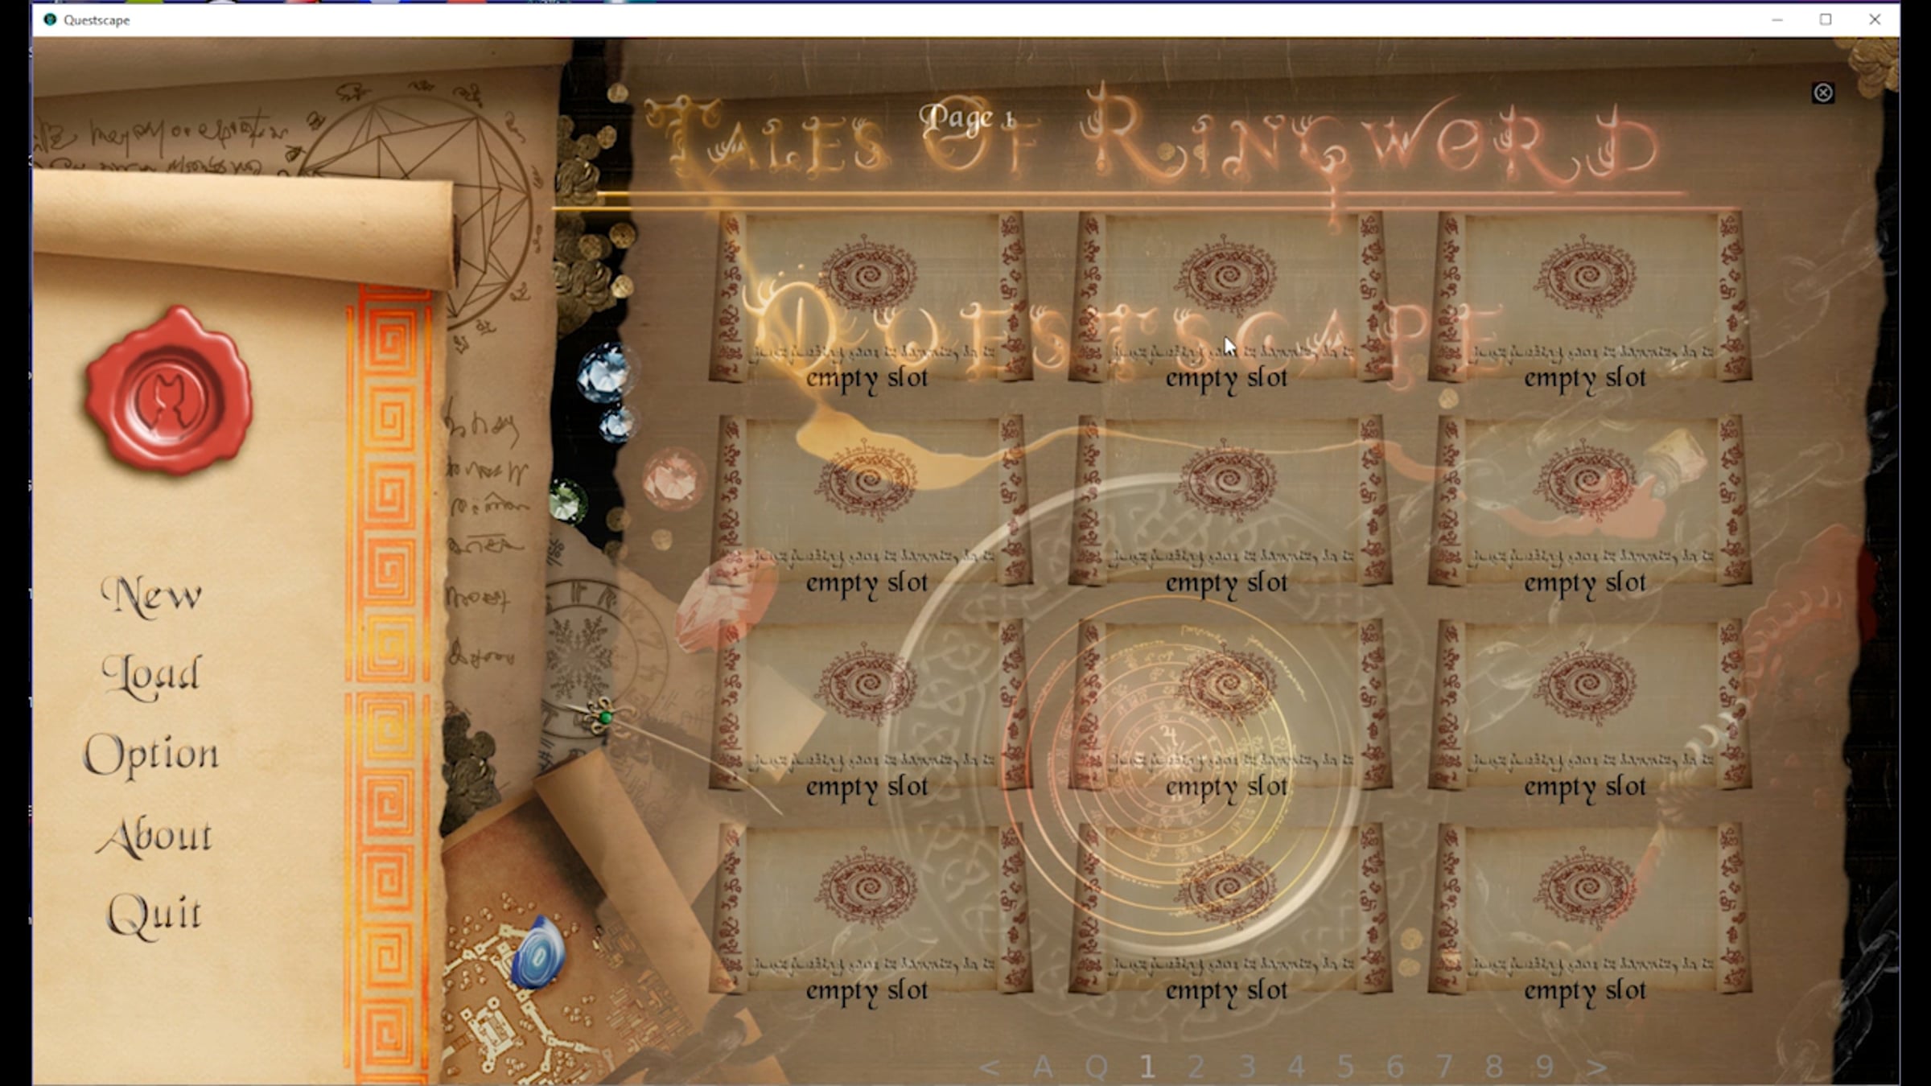This screenshot has height=1086, width=1931.
Task: Select save page 8
Action: [x=1494, y=1067]
